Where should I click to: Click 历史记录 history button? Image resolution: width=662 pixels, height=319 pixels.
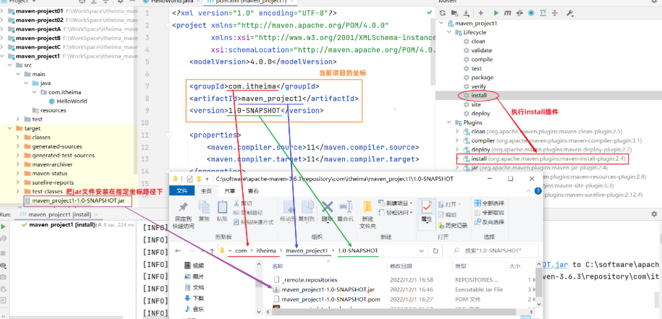(453, 226)
